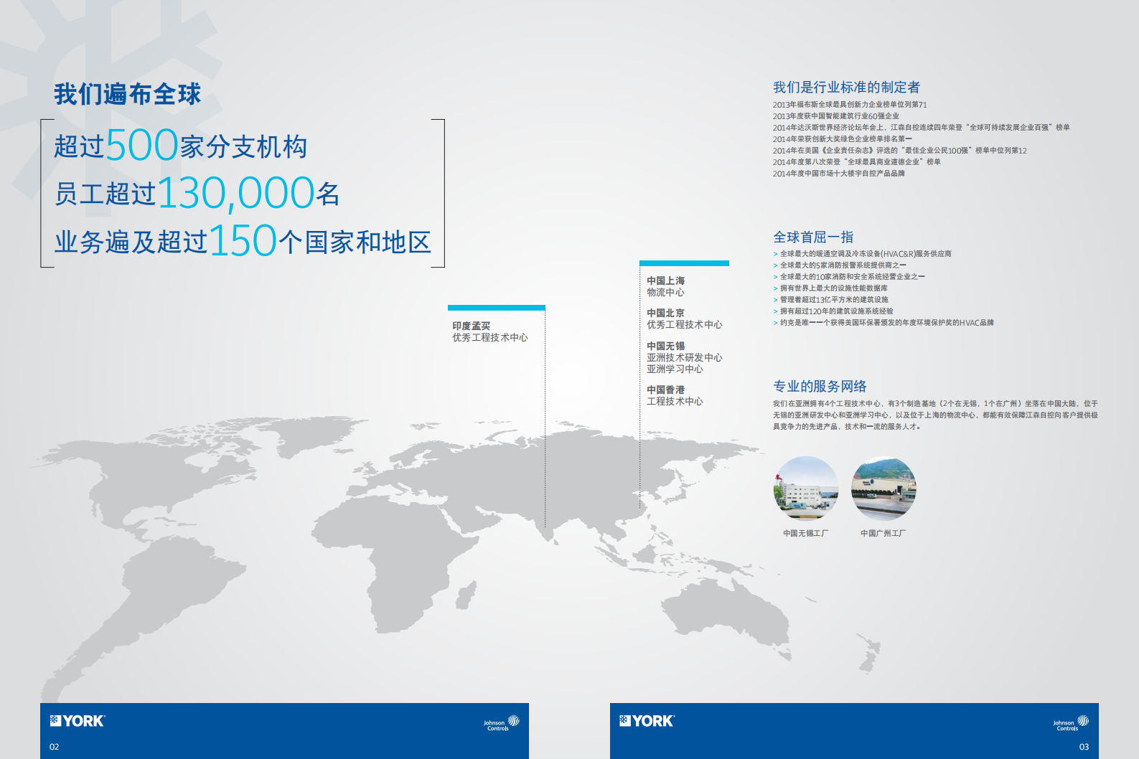Image resolution: width=1139 pixels, height=759 pixels.
Task: Click the arrow bullet before the HVAC&R supplier line
Action: point(775,254)
